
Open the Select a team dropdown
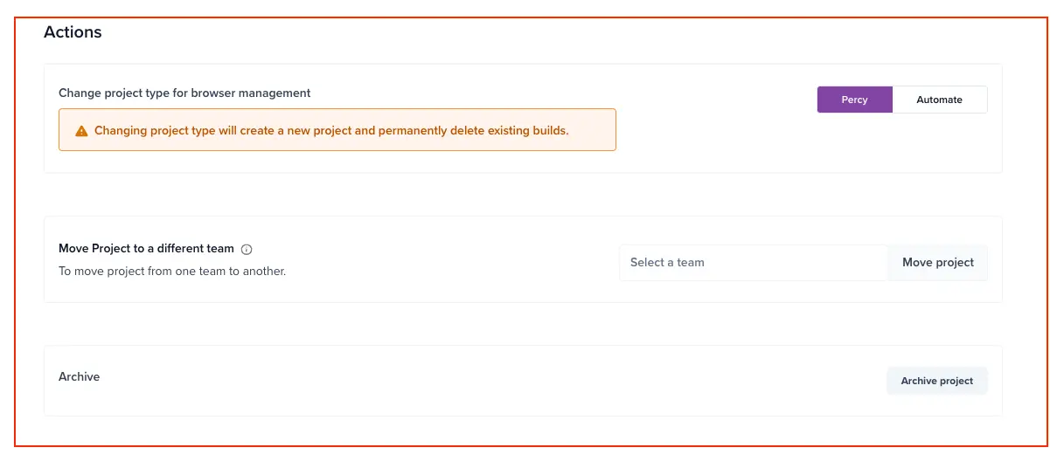tap(753, 262)
